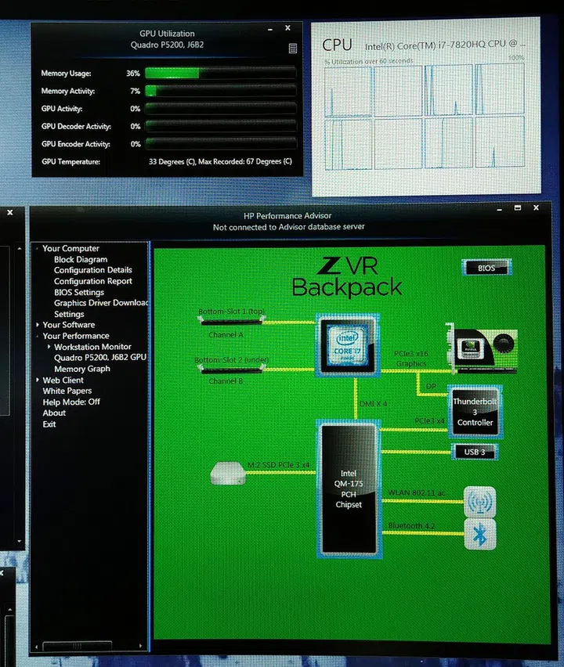564x667 pixels.
Task: Click the USB 3 block in the diagram
Action: point(475,452)
